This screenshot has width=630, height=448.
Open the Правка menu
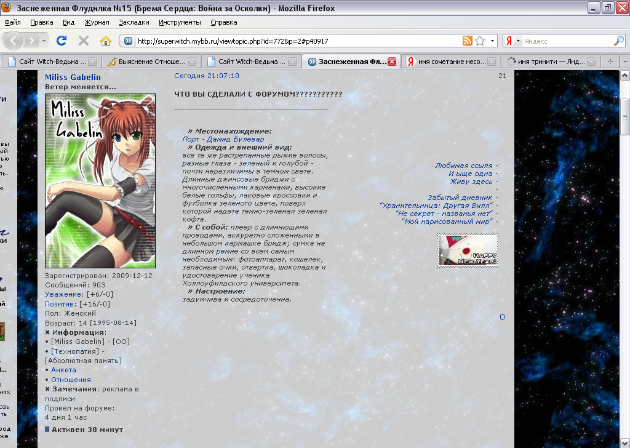tap(42, 23)
